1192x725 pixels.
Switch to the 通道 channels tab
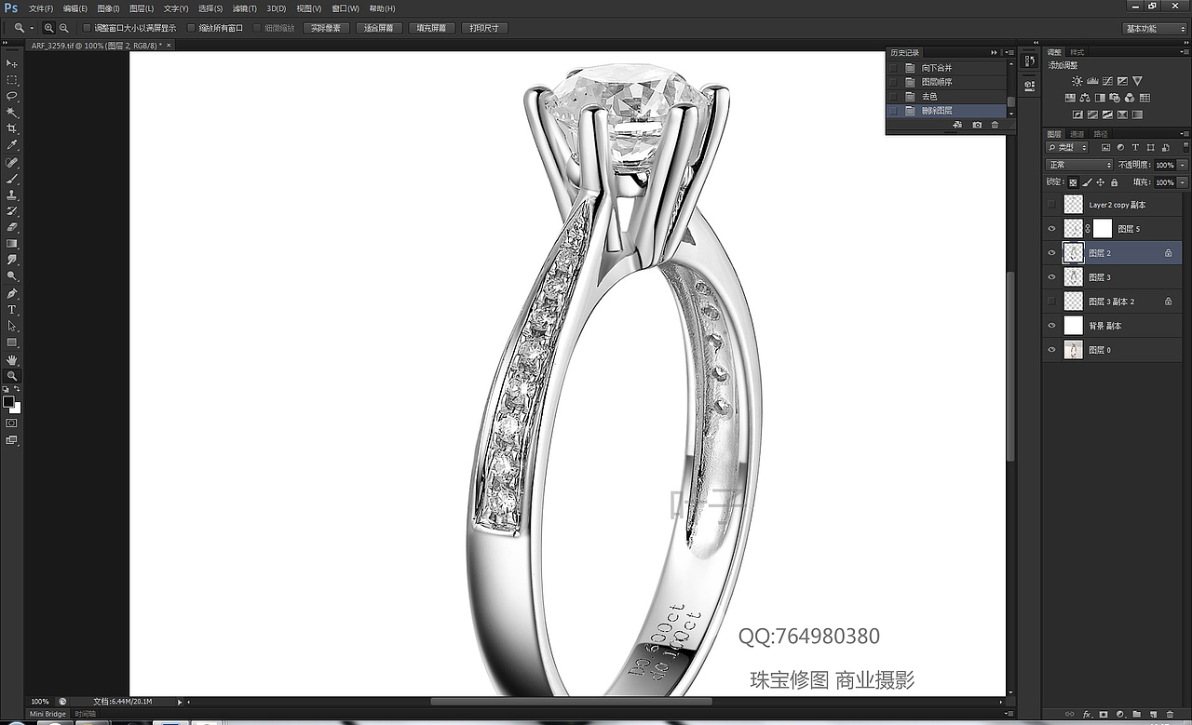pyautogui.click(x=1077, y=134)
